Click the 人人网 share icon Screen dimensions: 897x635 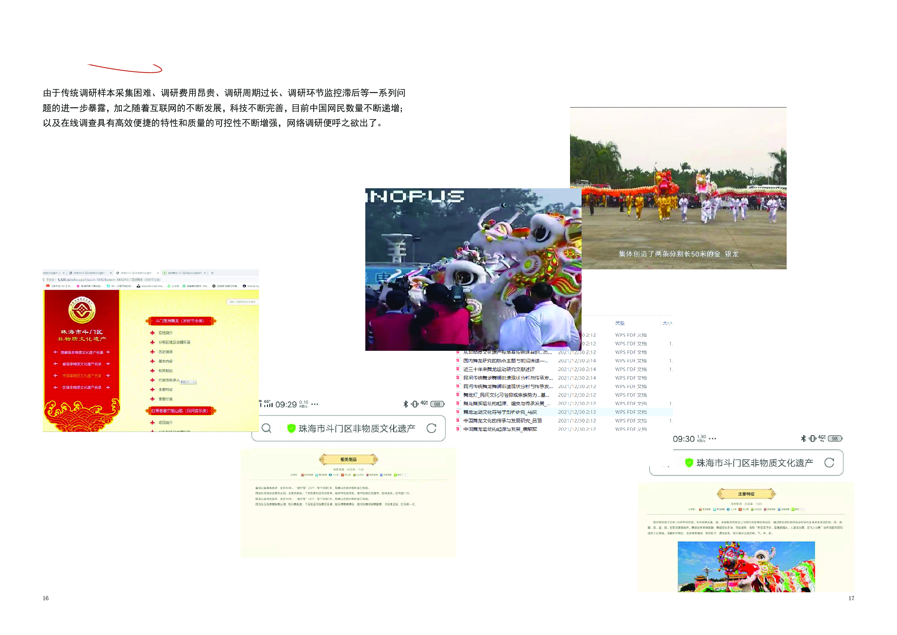330,475
